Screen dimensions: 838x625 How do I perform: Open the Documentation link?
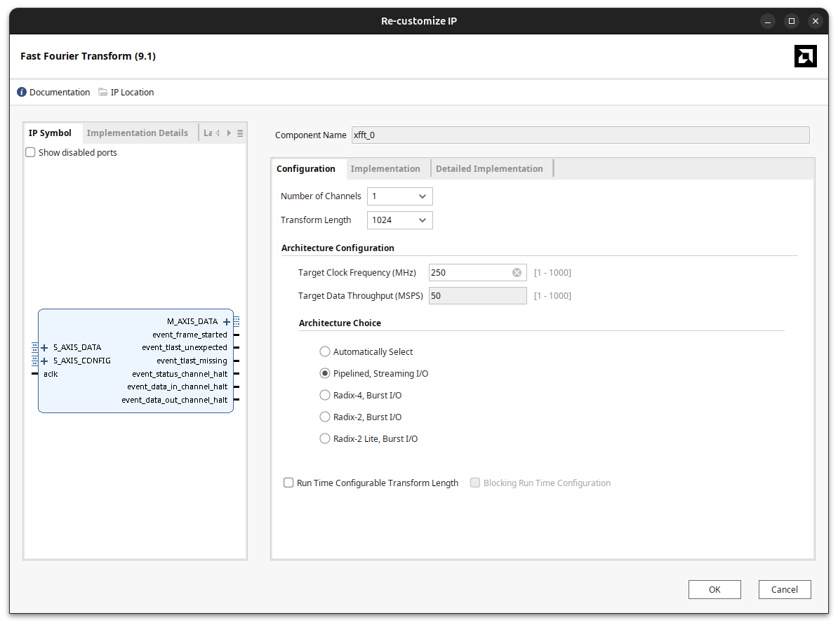click(60, 92)
